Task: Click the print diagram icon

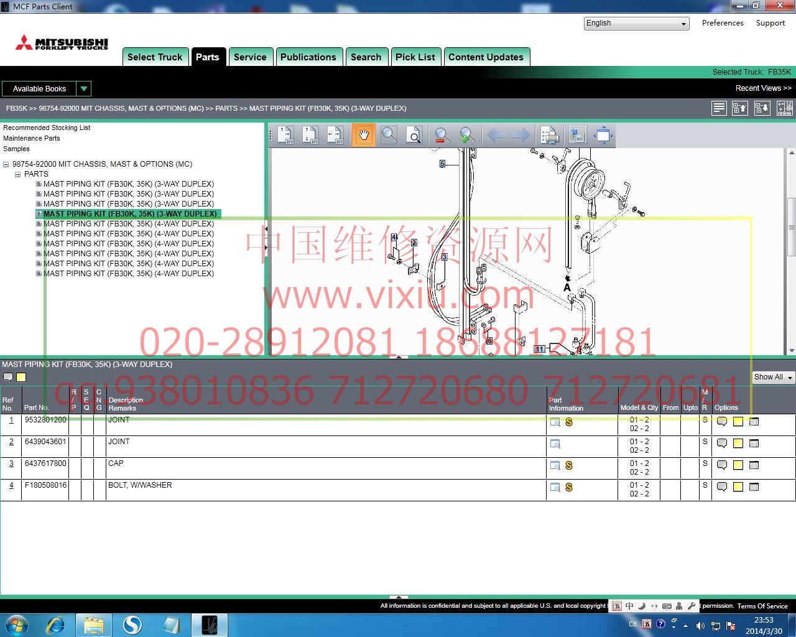Action: pyautogui.click(x=549, y=135)
